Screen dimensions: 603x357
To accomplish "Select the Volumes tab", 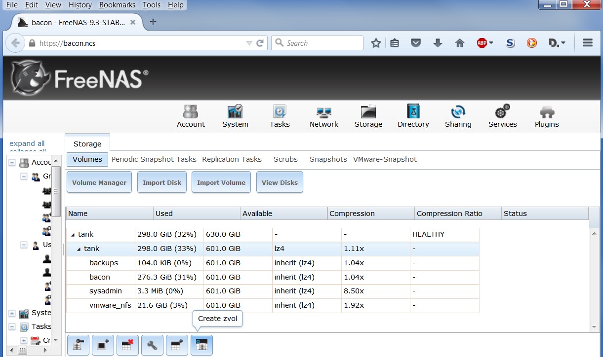I will tap(87, 159).
